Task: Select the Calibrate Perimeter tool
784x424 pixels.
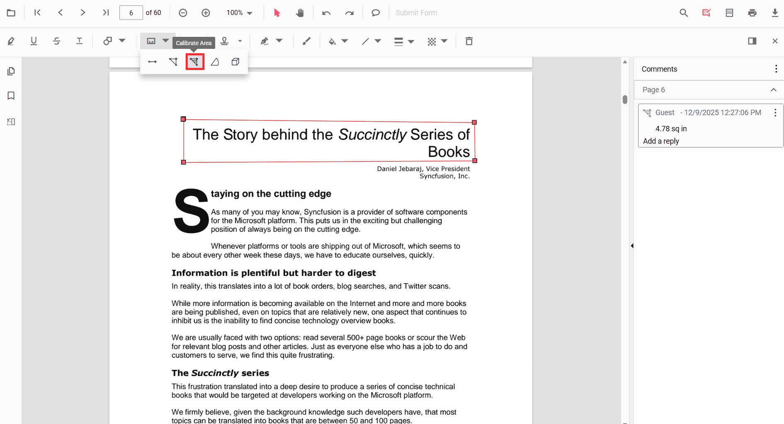Action: tap(174, 62)
